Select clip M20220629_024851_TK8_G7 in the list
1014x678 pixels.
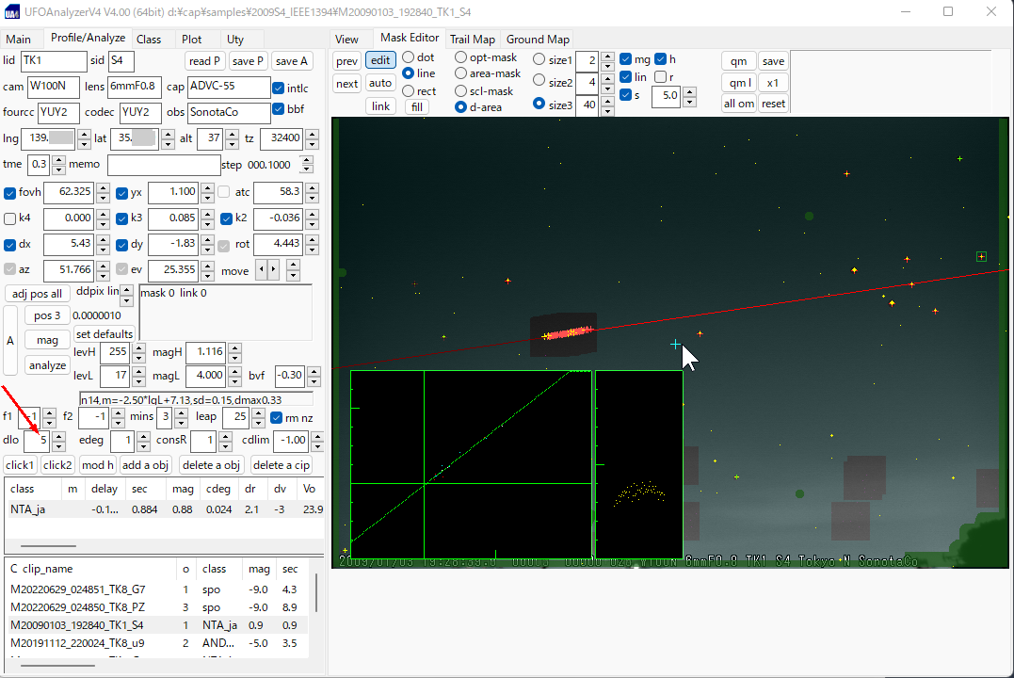(x=77, y=589)
